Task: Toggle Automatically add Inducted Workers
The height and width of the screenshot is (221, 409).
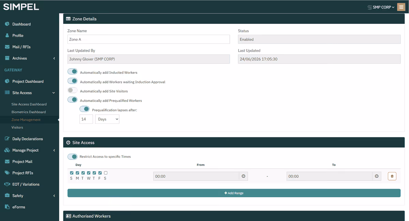Action: 72,71
